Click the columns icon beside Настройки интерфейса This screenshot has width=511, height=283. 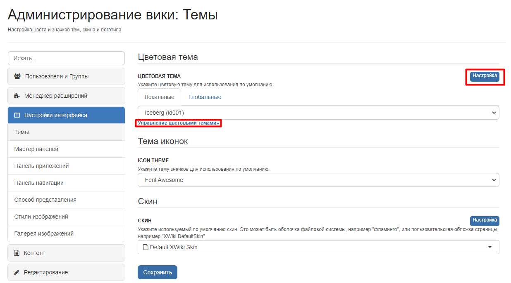coord(17,115)
